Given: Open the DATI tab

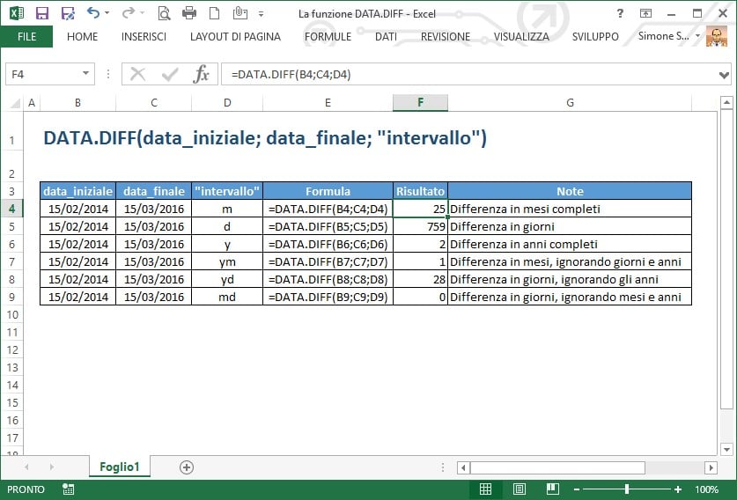Looking at the screenshot, I should pyautogui.click(x=386, y=36).
